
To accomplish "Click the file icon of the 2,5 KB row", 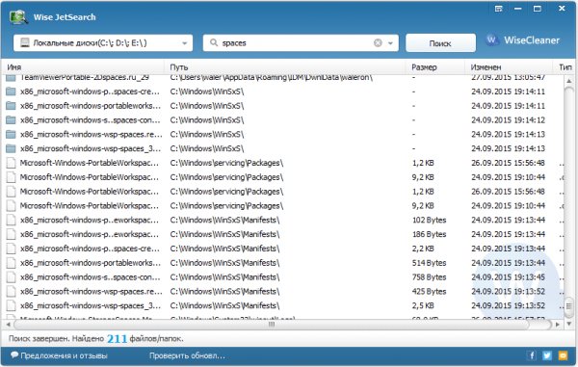I will (x=11, y=305).
